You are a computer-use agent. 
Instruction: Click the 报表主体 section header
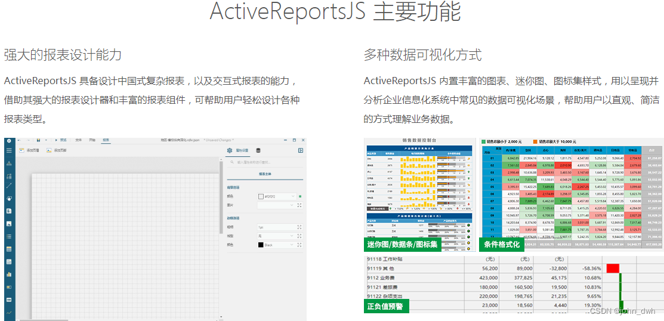265,174
